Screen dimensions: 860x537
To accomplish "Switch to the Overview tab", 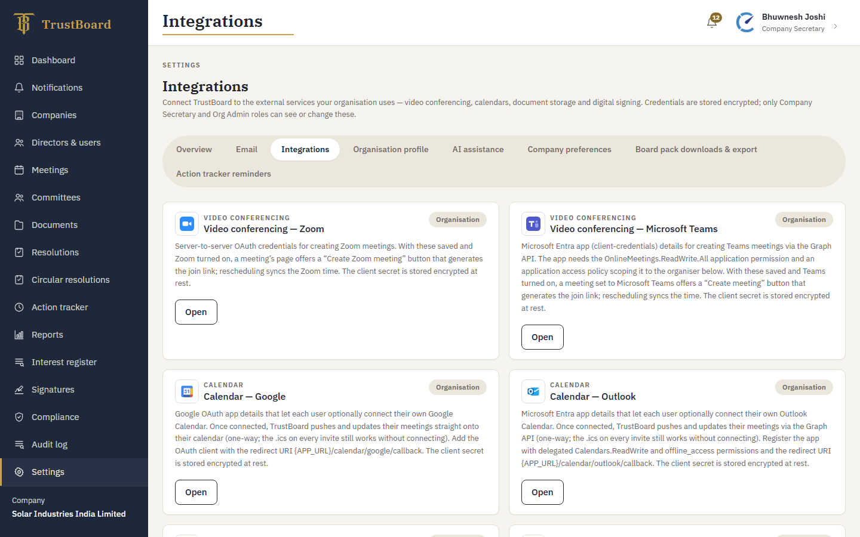I will coord(194,149).
